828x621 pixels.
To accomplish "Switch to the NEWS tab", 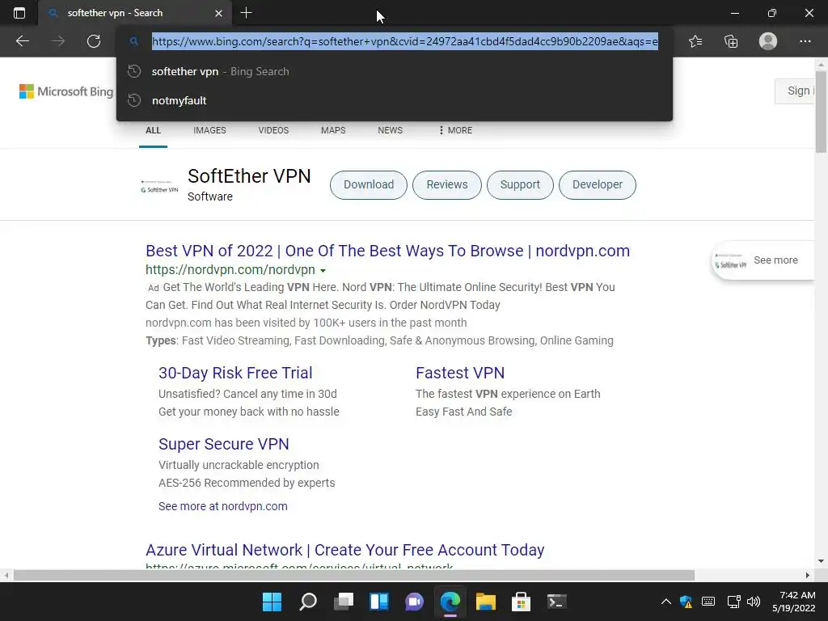I will point(391,130).
